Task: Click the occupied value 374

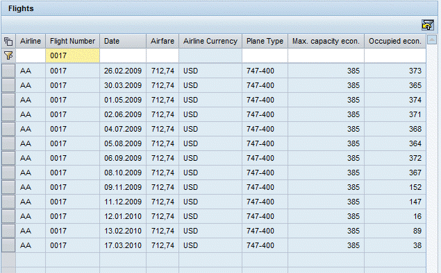Action: 415,100
